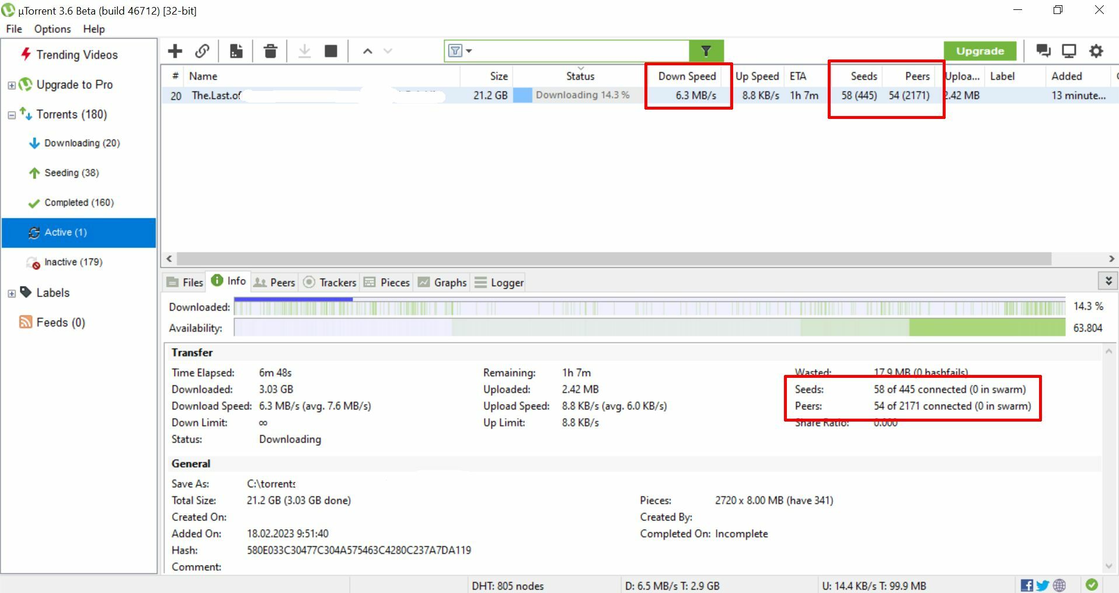Viewport: 1119px width, 593px height.
Task: Click DHT: 805 nodes in status bar
Action: [508, 586]
